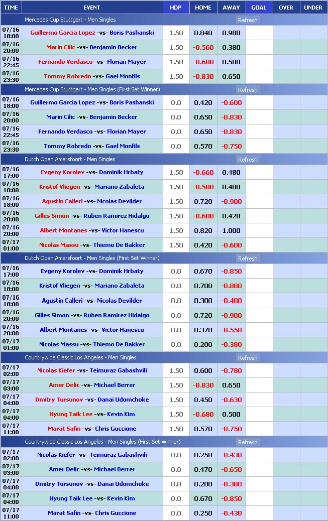Pick away odds 0.380 for Cilic vs Becker
The height and width of the screenshot is (521, 328).
click(x=231, y=47)
